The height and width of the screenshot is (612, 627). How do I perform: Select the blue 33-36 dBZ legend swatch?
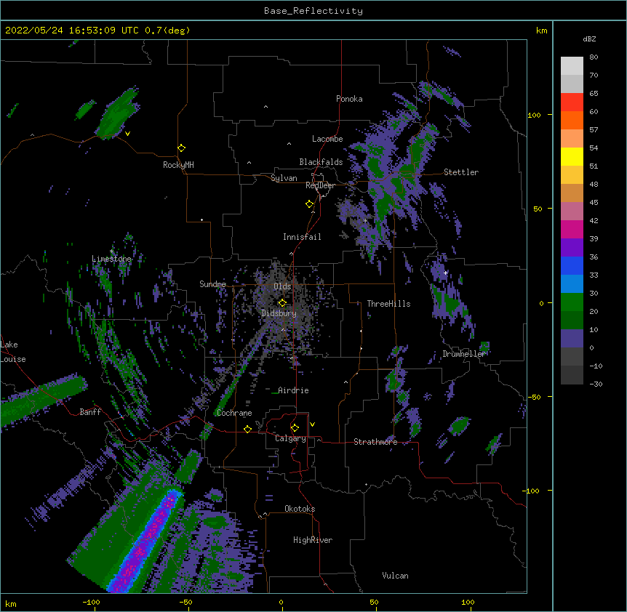(x=572, y=265)
